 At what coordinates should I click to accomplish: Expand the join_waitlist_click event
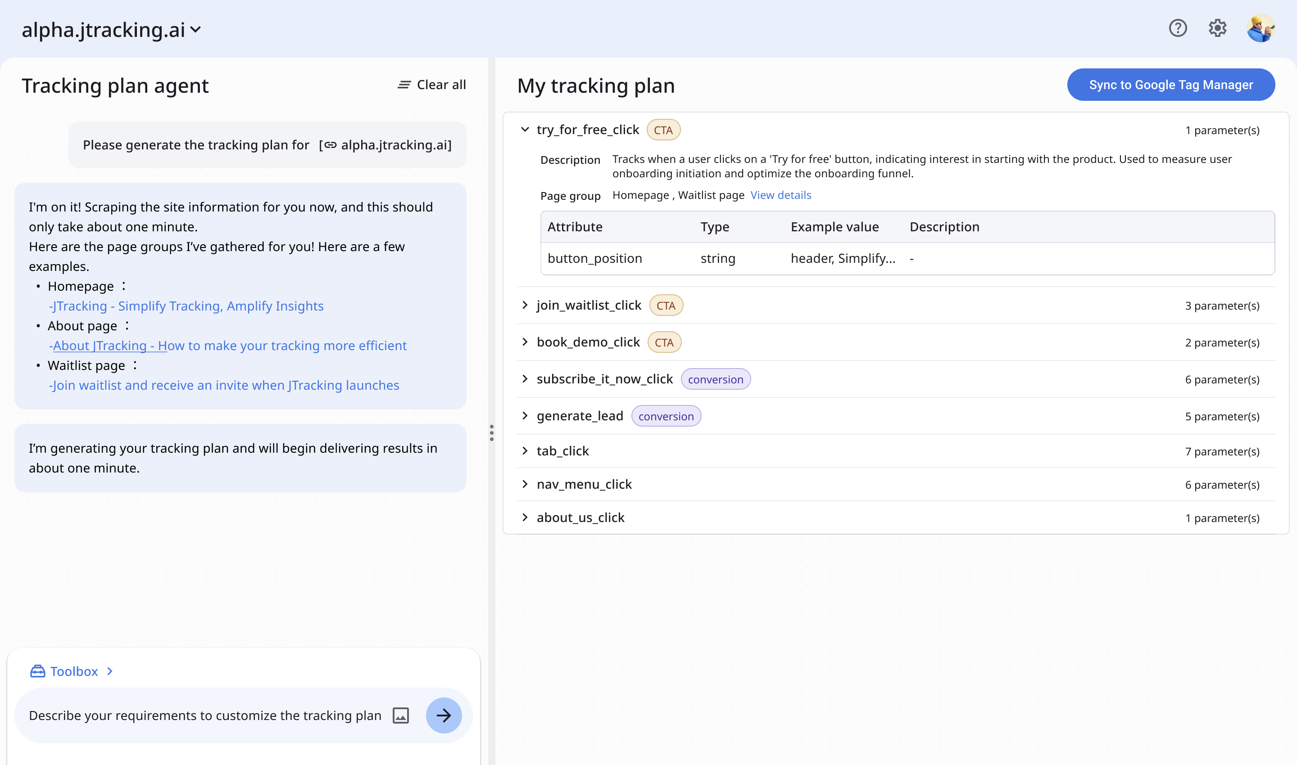[x=525, y=305]
